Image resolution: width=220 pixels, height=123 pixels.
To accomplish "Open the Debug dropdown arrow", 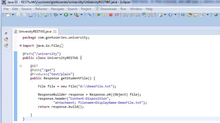I will [x=61, y=15].
